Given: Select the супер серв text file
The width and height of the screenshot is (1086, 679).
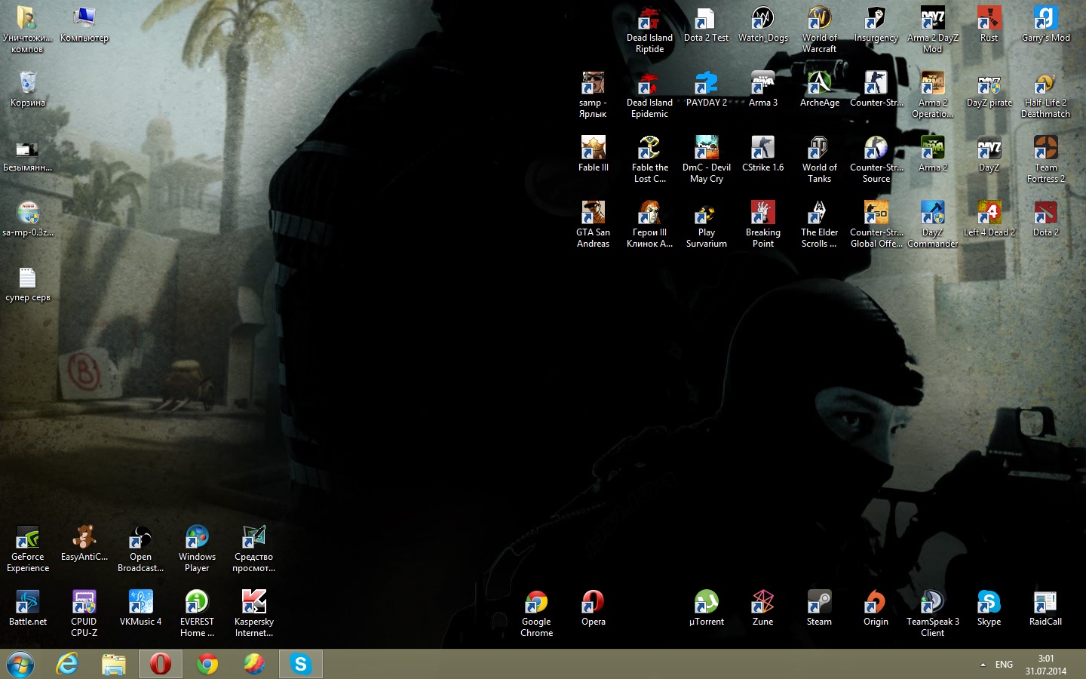Looking at the screenshot, I should 27,284.
